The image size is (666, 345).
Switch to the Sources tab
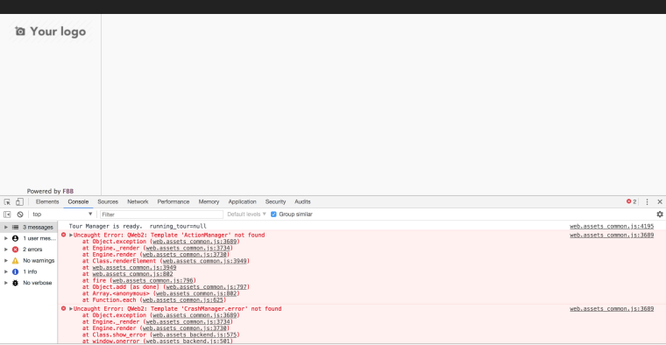point(108,202)
